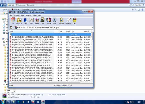
Task: Click the key icon in WinRAR status bar
Action: pyautogui.click(x=12, y=85)
